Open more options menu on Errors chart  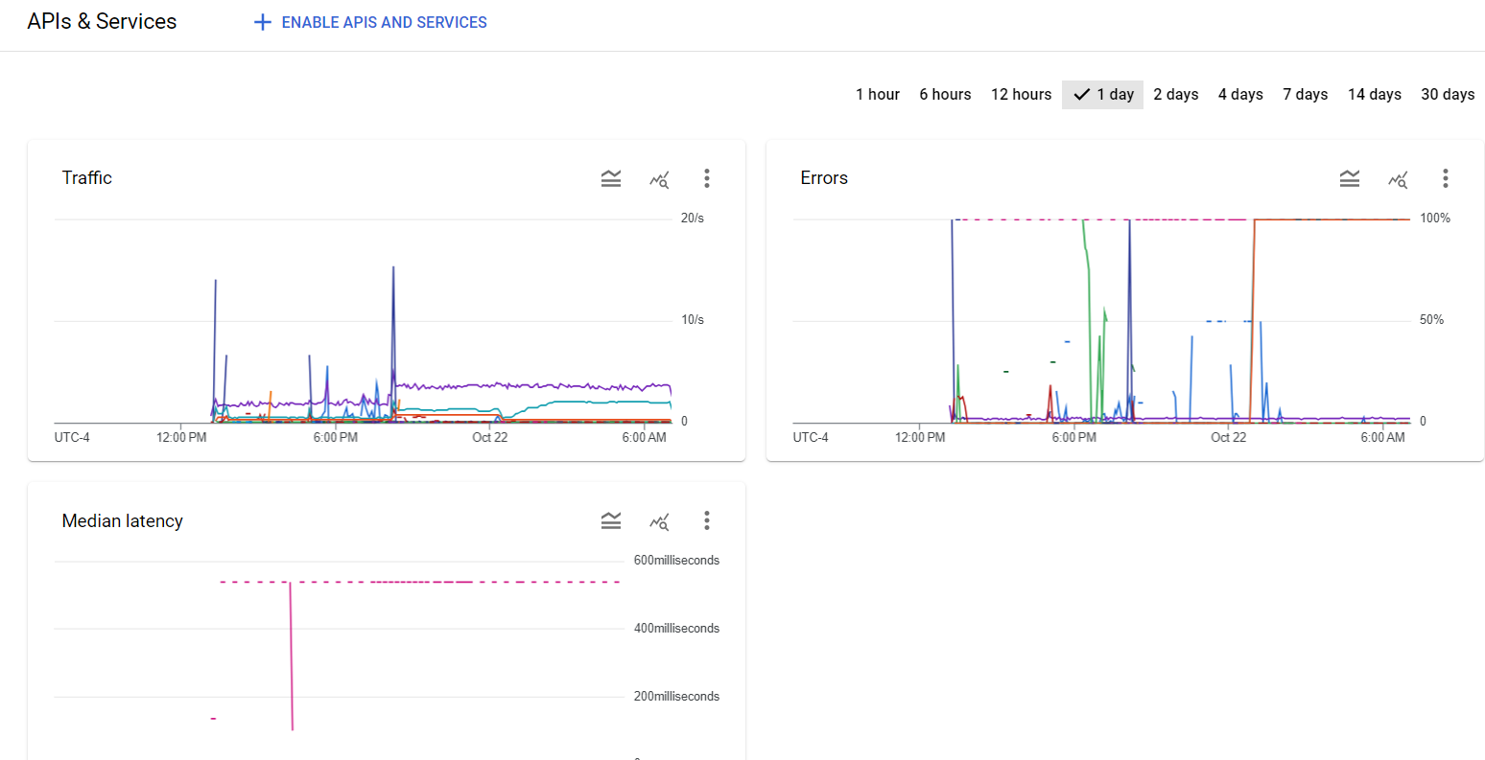[x=1446, y=178]
